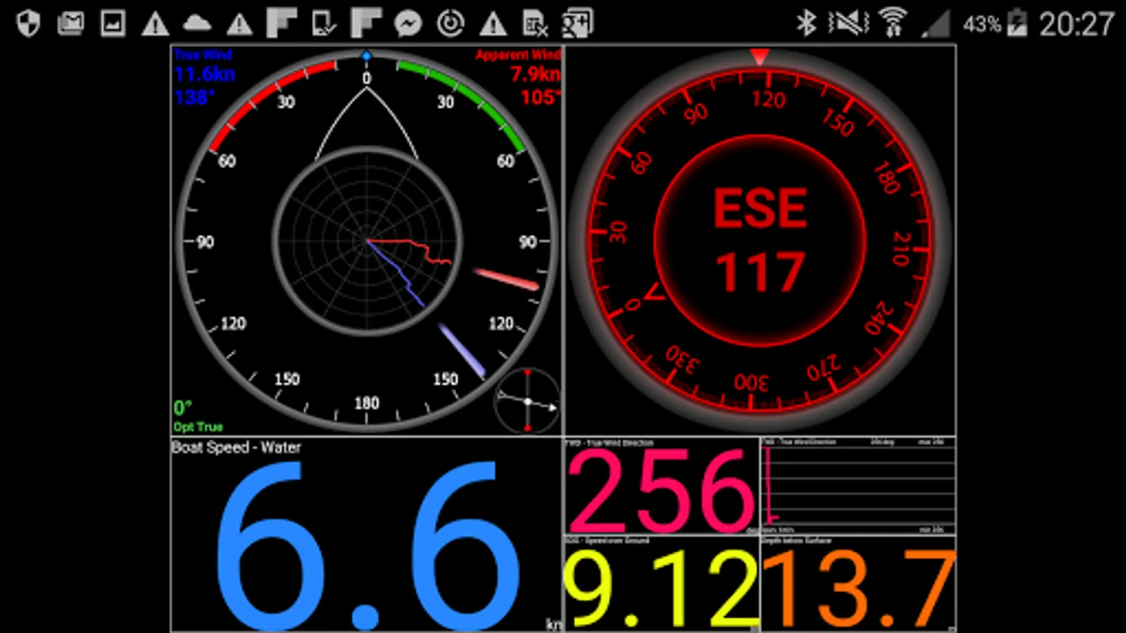
Task: Tap the yellow "9.12" speed over ground readout
Action: click(662, 589)
